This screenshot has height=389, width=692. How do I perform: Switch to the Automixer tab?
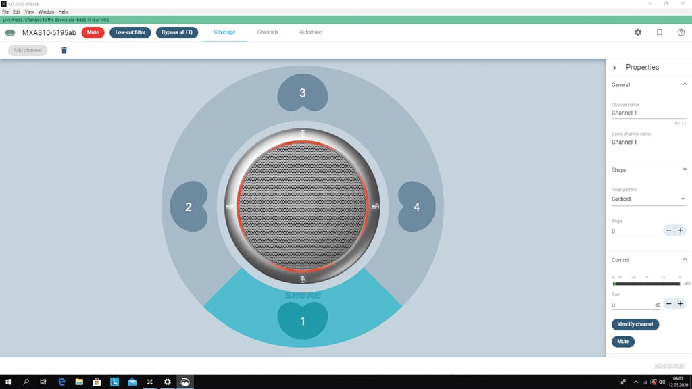pyautogui.click(x=311, y=32)
